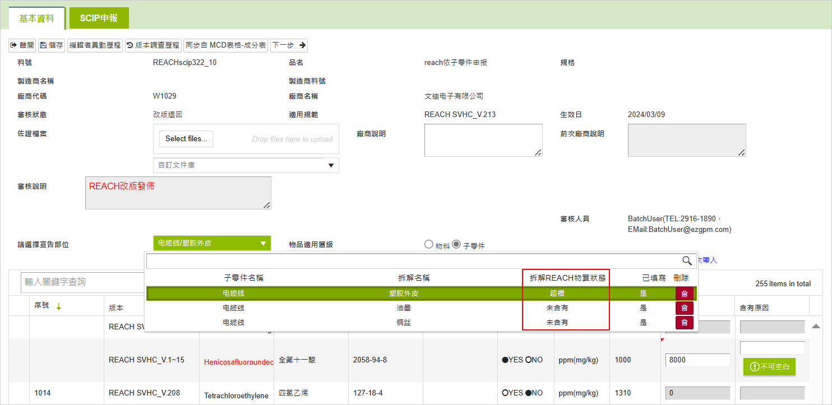
Task: Click the magnifier icon in dropdown search
Action: click(x=687, y=260)
